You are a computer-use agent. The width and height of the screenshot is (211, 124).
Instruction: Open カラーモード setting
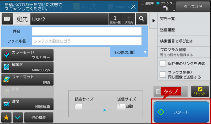coord(28,55)
